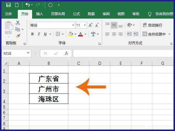
Task: Open the 帮助 ribbon tab
Action: tap(136, 14)
